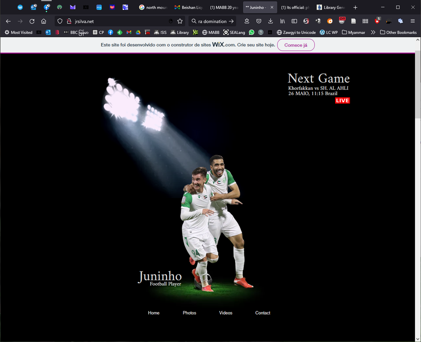
Task: Click the Comece já Wix button
Action: [x=296, y=45]
